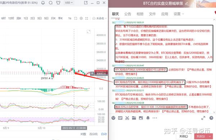Screen dimensions: 216x140
Task: Open the GIF picker in chat toolbar
Action: [x=120, y=118]
